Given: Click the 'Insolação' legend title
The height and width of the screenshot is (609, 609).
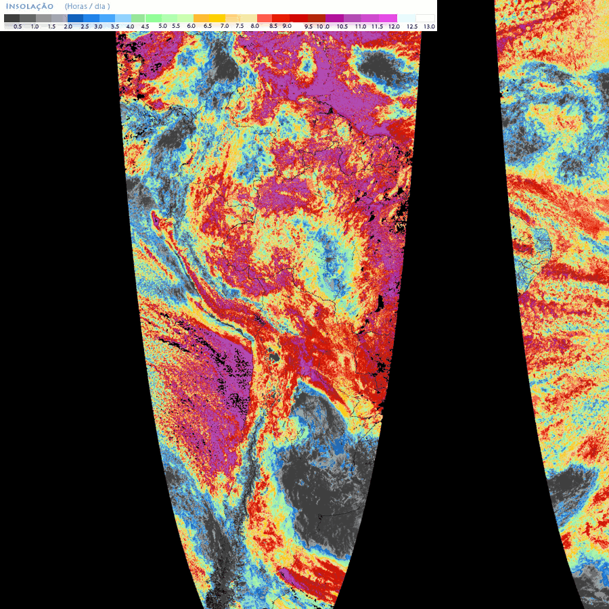Looking at the screenshot, I should 30,6.
